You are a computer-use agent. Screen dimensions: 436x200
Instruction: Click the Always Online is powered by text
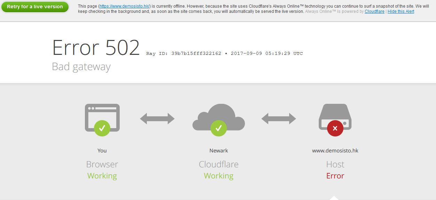click(x=334, y=11)
